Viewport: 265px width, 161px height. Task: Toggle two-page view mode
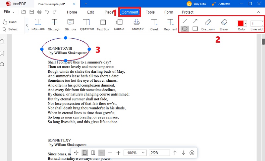tap(93, 153)
